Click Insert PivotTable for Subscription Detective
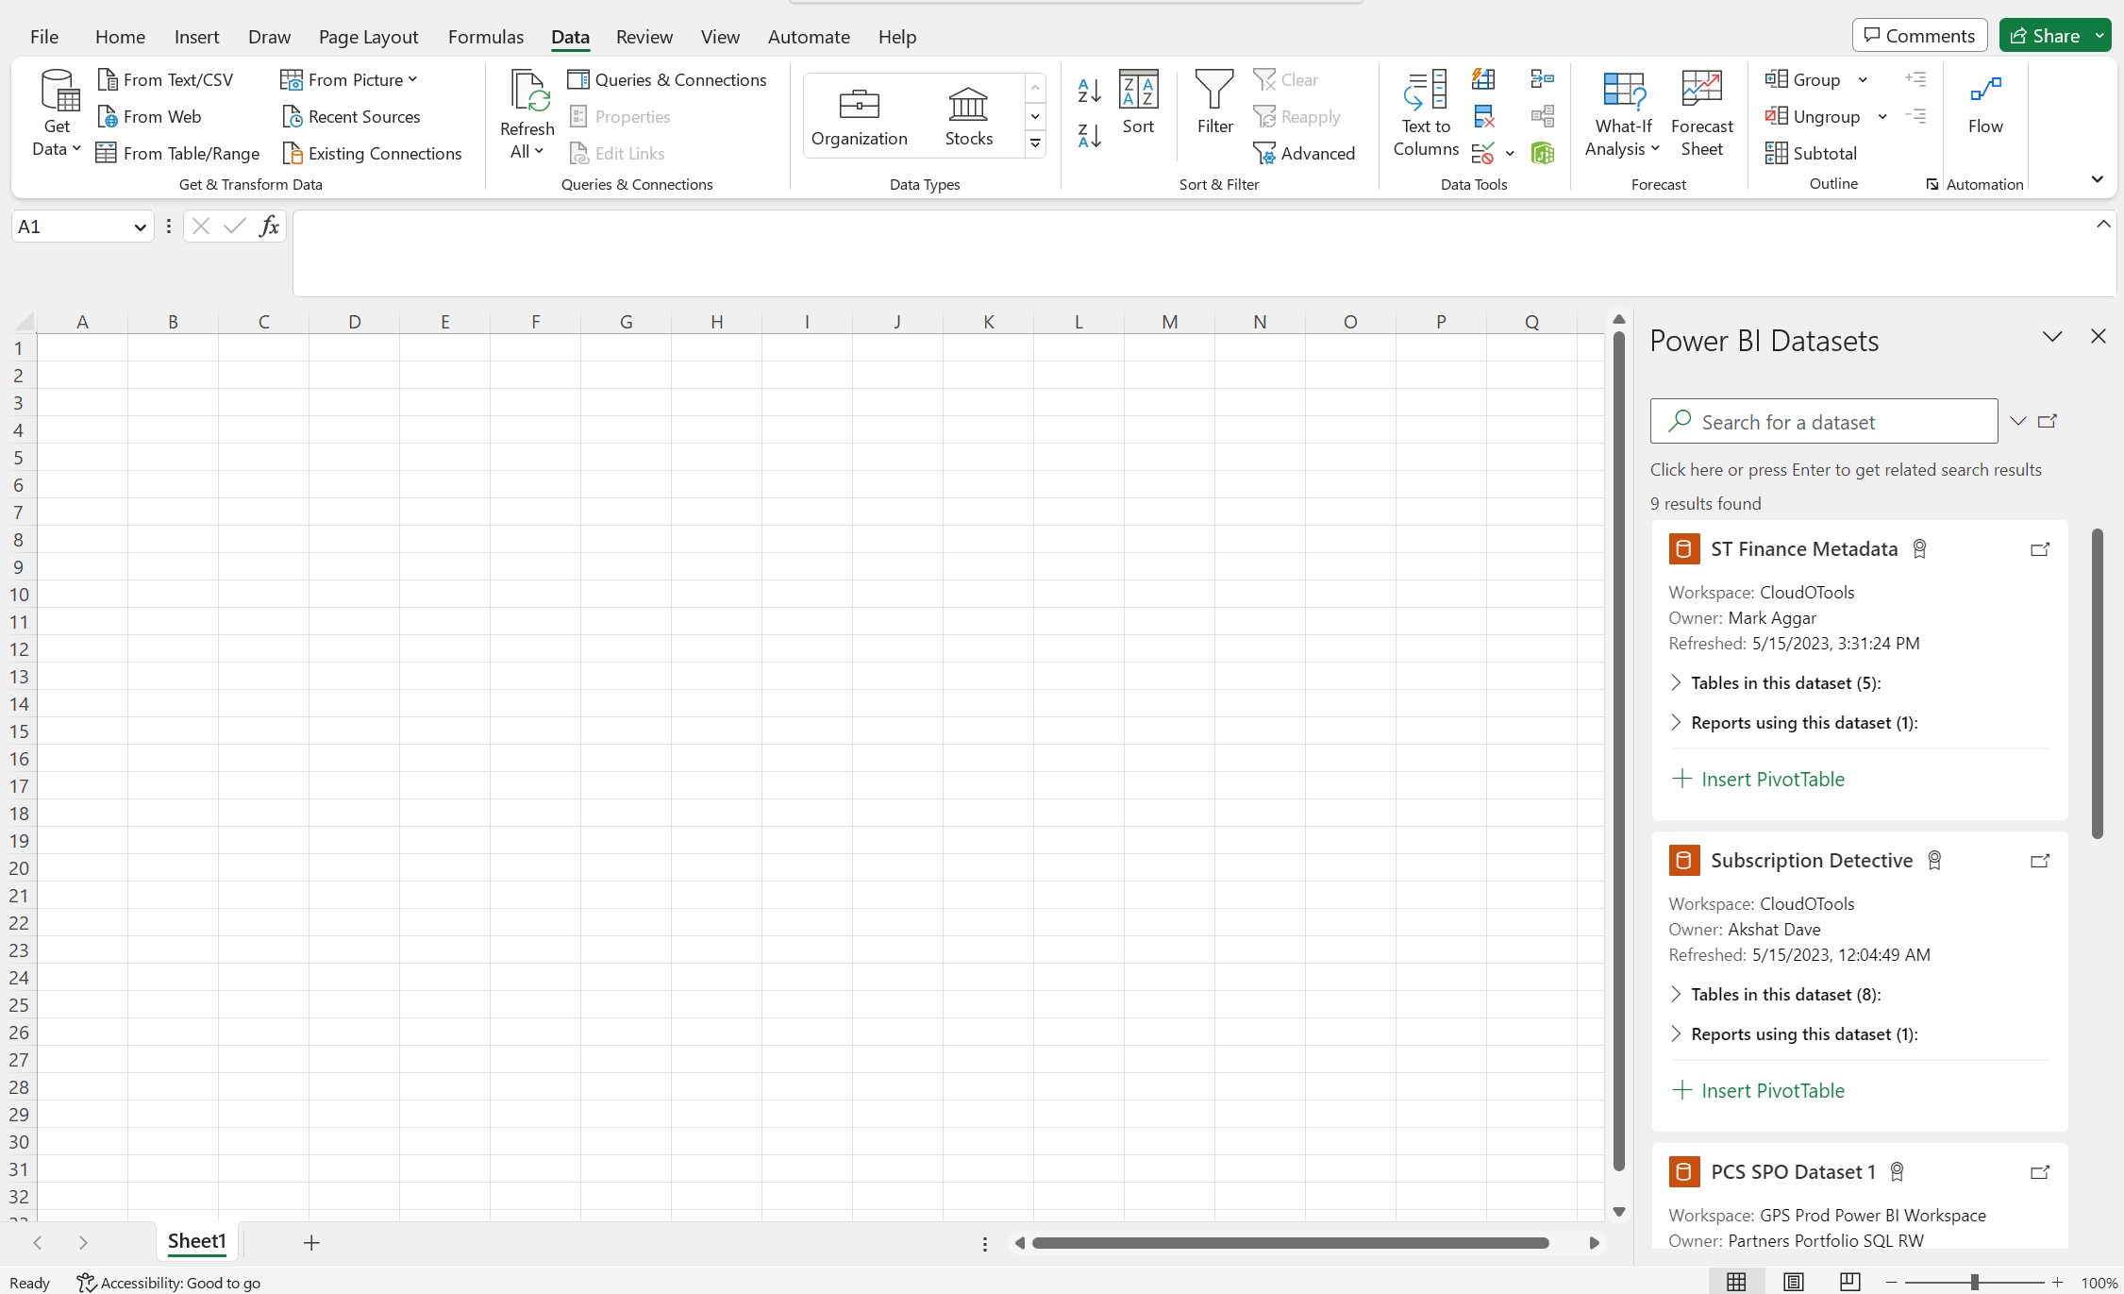Screen dimensions: 2124x1294 (x=1757, y=1089)
